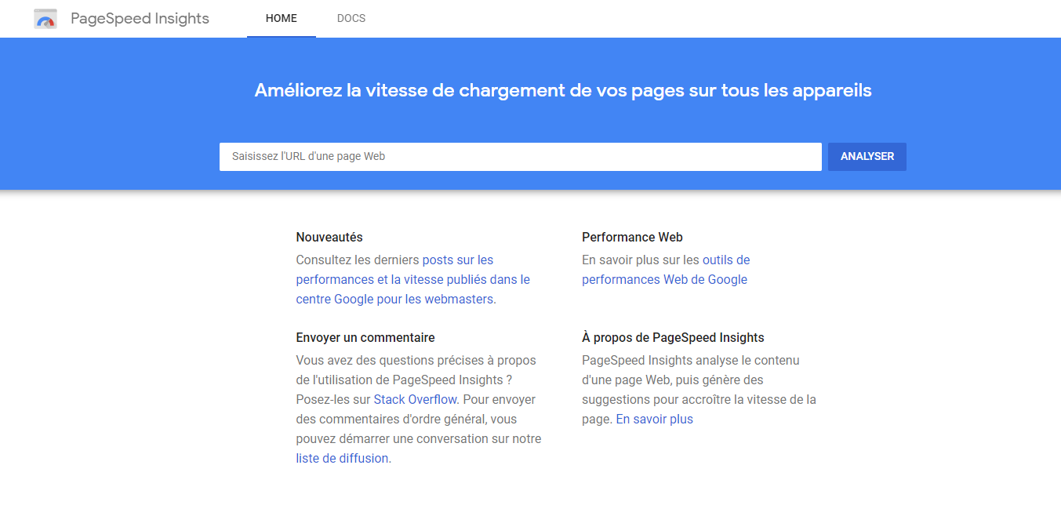The height and width of the screenshot is (505, 1061).
Task: Open 'centre Google pour les webmasters' link
Action: [394, 299]
